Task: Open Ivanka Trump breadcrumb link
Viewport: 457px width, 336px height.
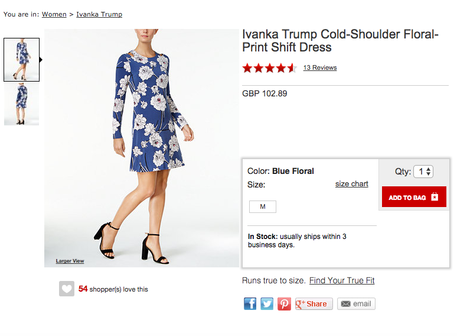Action: pos(99,14)
